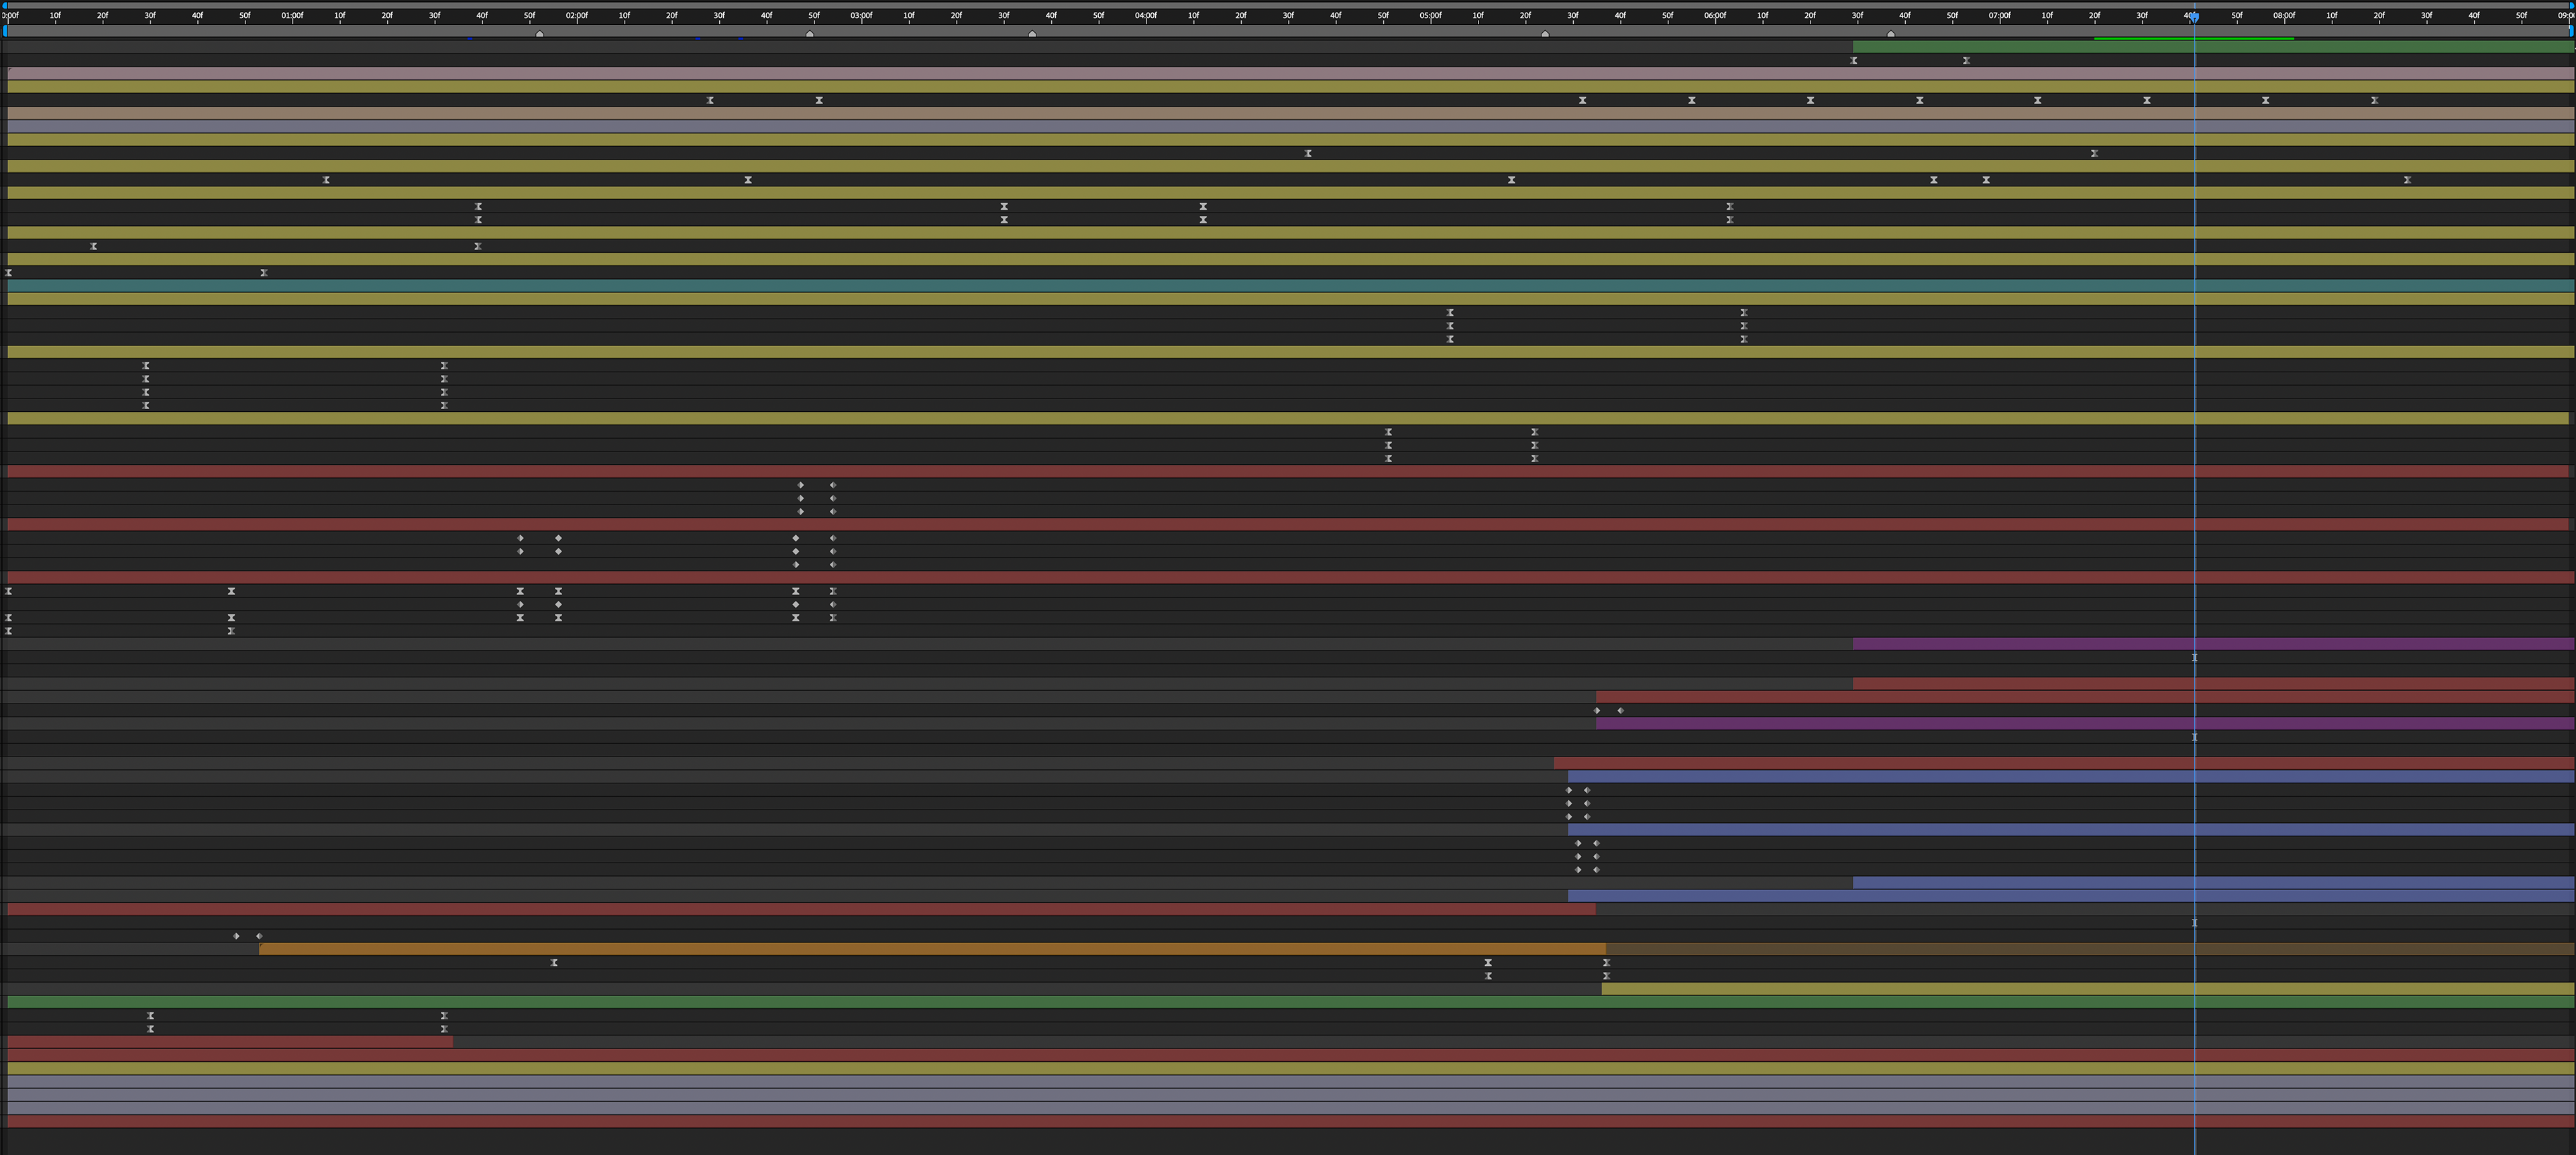Screen dimensions: 2576x1155
Task: Select the work area end handle at right edge
Action: click(2570, 33)
